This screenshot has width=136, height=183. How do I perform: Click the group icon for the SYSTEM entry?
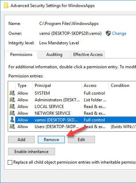12,93
